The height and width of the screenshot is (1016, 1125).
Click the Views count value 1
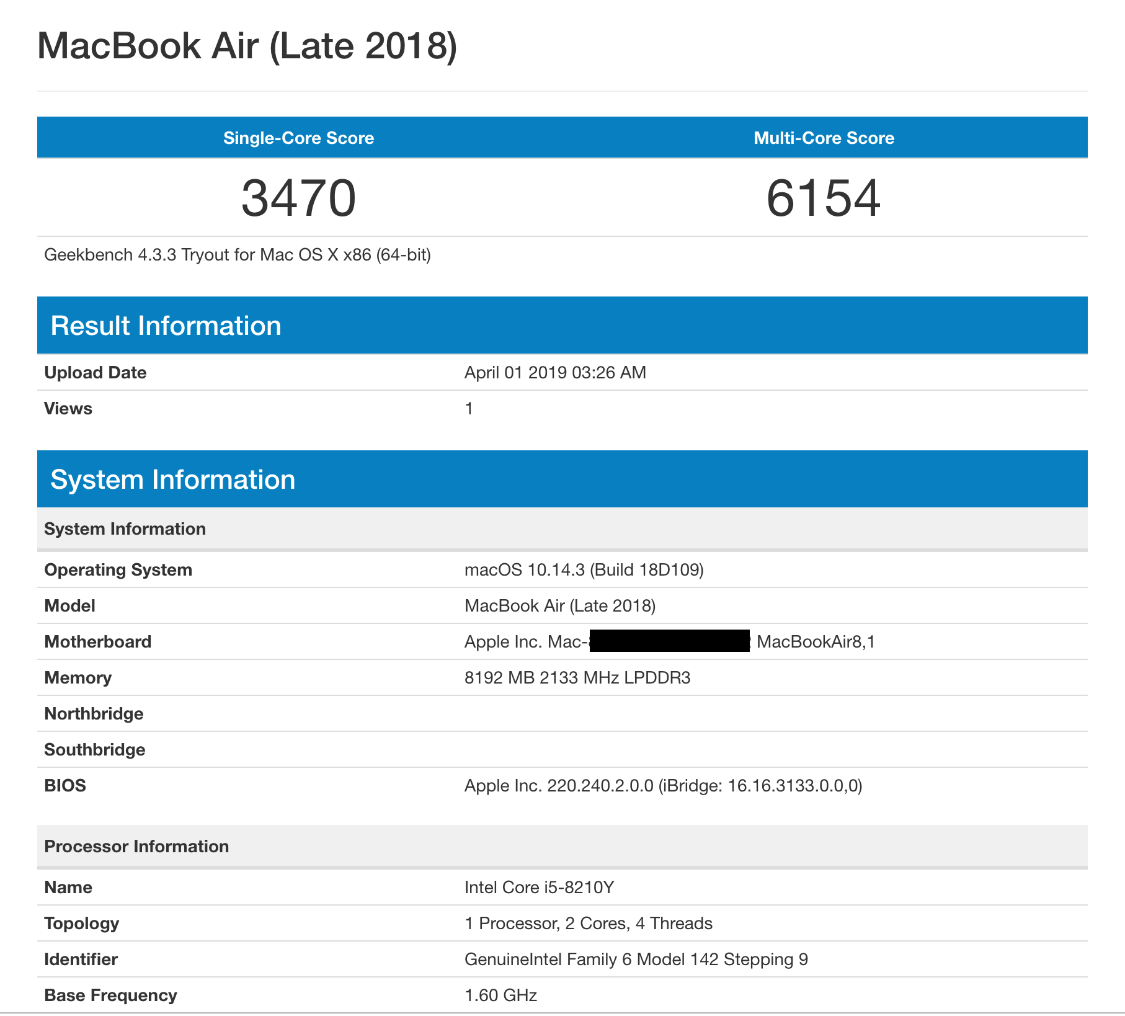point(469,409)
